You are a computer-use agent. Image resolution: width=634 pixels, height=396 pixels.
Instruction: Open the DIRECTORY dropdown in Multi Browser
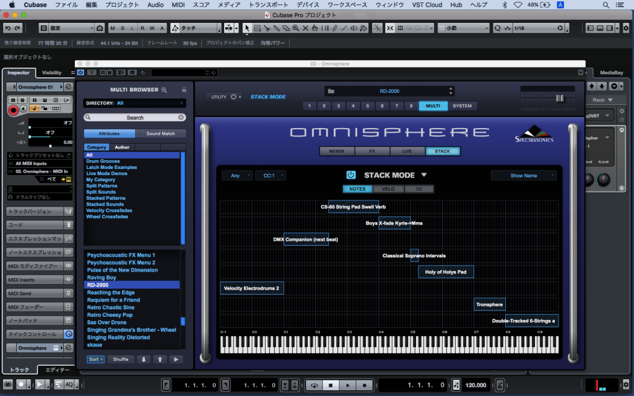coord(134,103)
